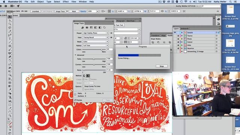Click the Wi-Fi icon in menu bar

186,1
